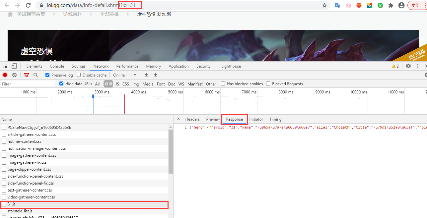Select PCSiteNavsCfg.js request row

pos(85,128)
